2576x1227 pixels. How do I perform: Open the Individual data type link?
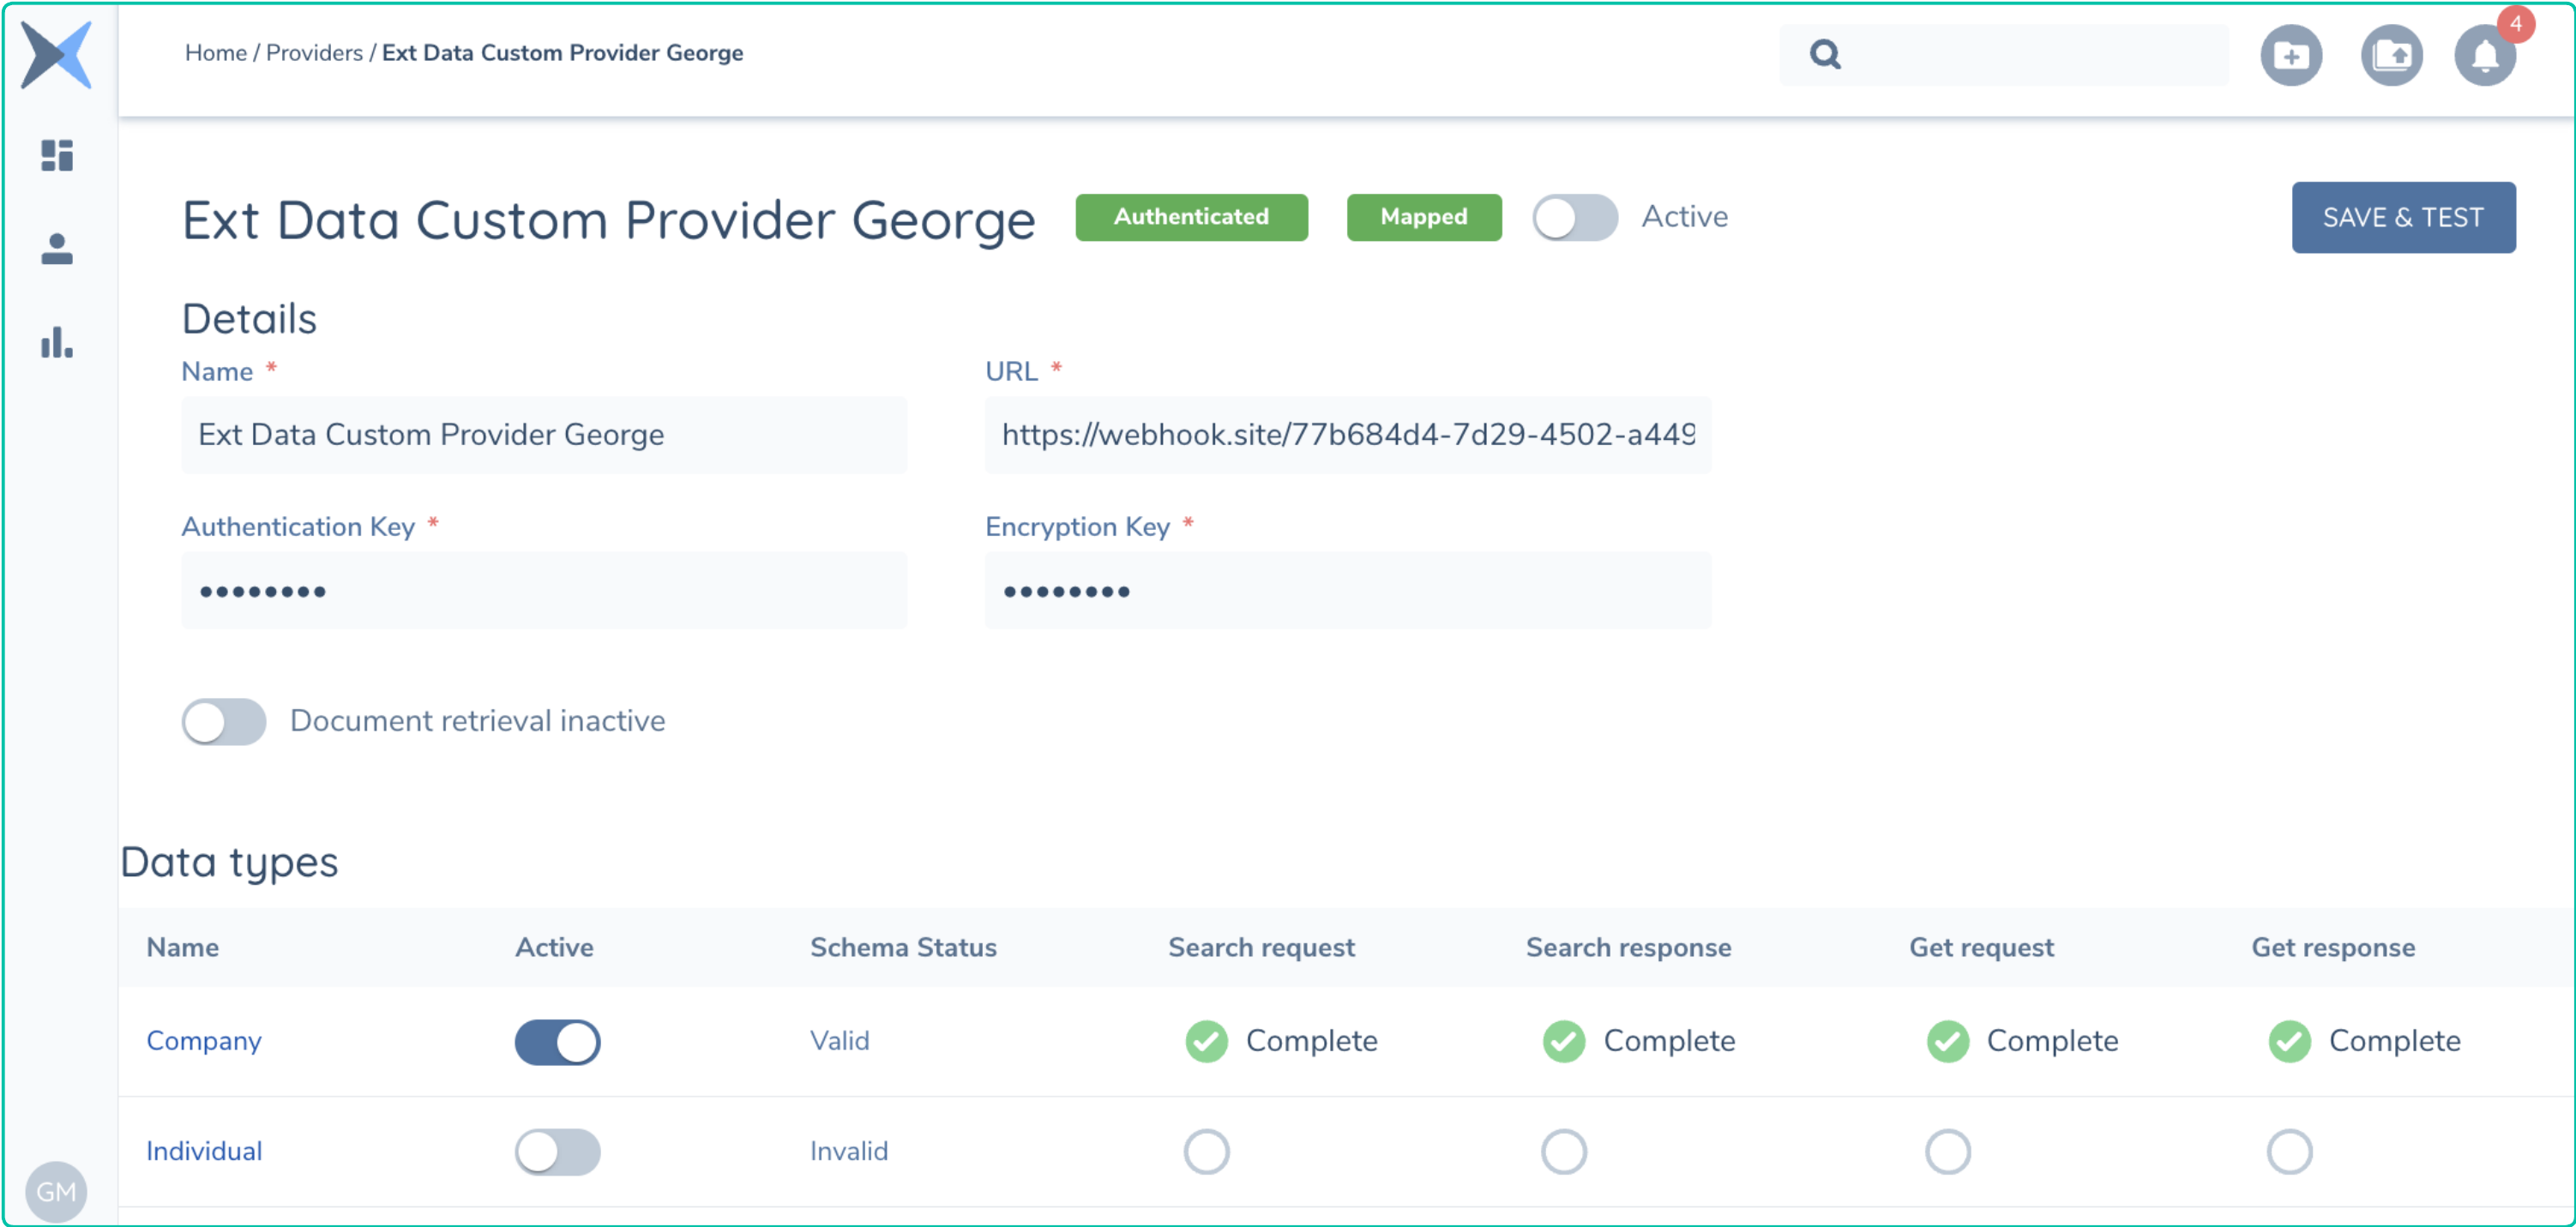[x=204, y=1151]
